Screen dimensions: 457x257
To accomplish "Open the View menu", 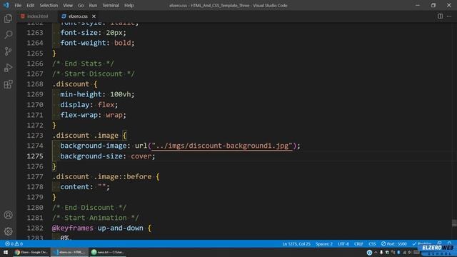I will 68,5.
